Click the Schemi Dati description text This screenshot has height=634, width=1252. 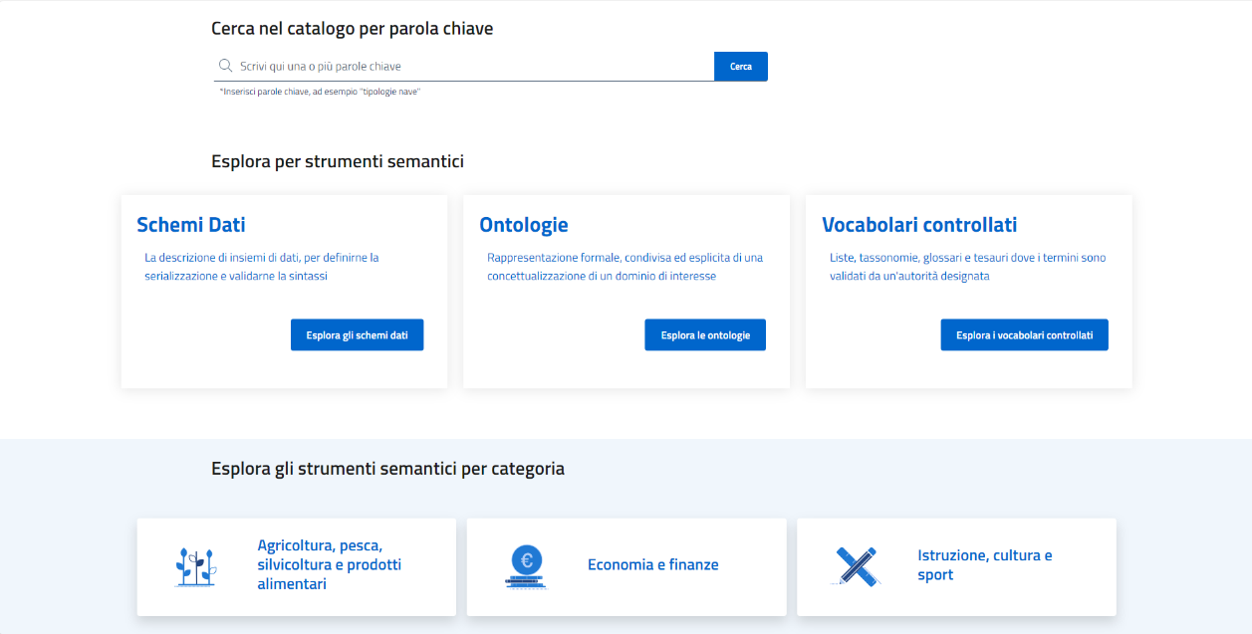262,267
